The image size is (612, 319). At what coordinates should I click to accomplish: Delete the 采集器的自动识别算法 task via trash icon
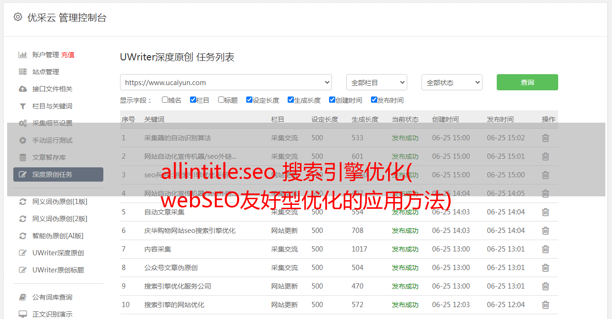coord(545,138)
